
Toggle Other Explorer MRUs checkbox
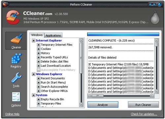tap(39, 91)
